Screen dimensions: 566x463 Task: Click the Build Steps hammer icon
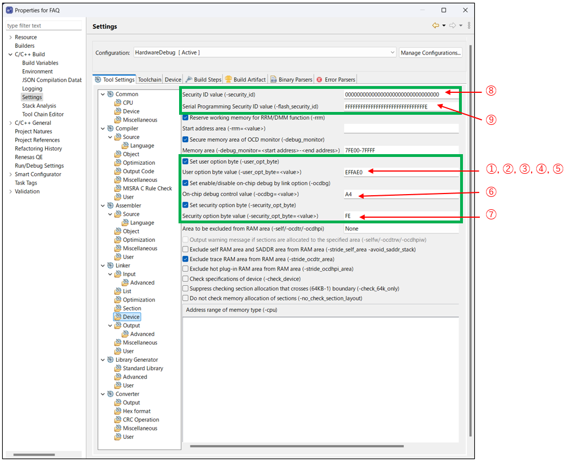click(189, 79)
